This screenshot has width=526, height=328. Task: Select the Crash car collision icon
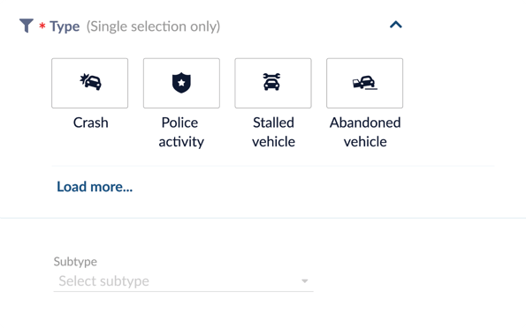90,82
